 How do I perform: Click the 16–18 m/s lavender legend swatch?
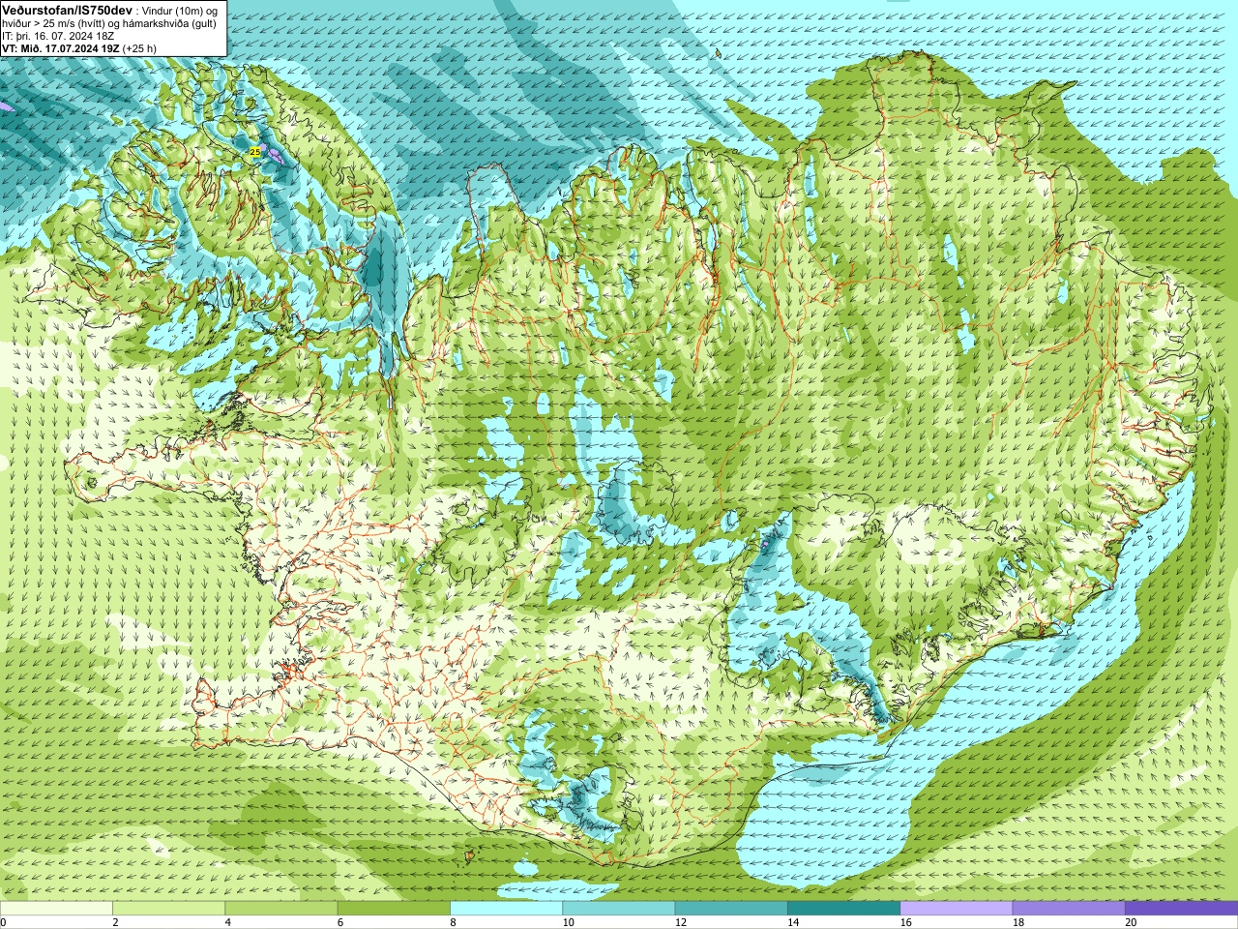957,909
